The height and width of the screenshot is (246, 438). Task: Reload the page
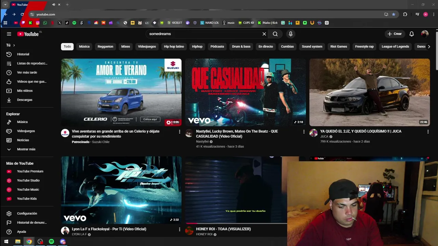coord(22,14)
